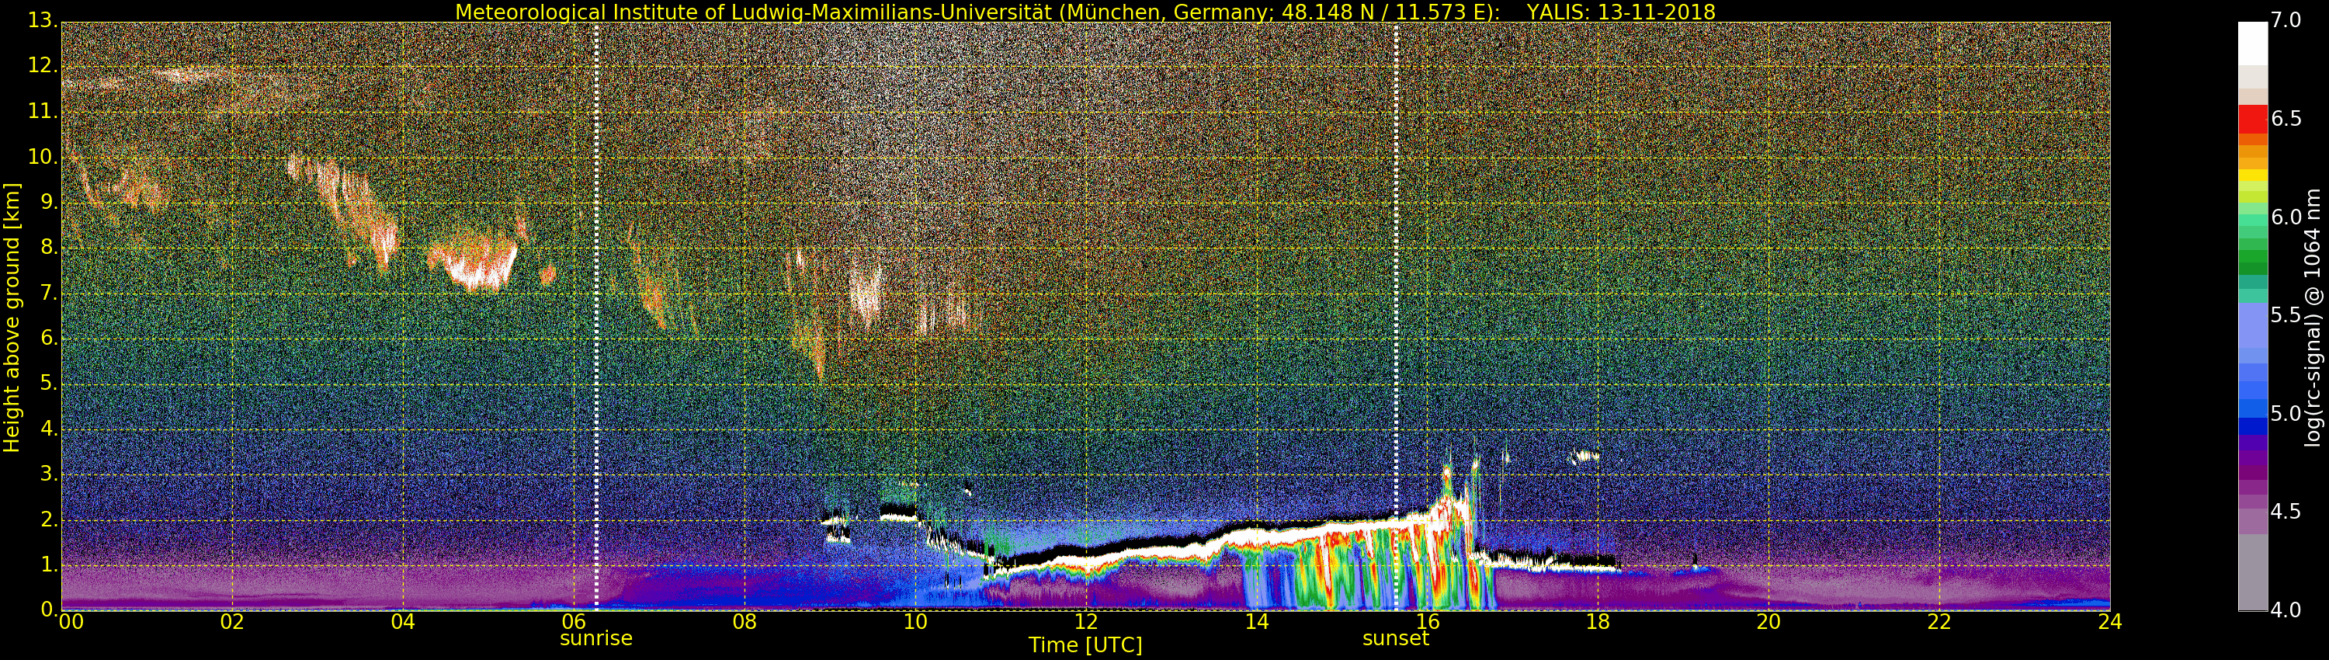The image size is (2329, 660).
Task: Click the 00 time tick label
Action: [70, 622]
